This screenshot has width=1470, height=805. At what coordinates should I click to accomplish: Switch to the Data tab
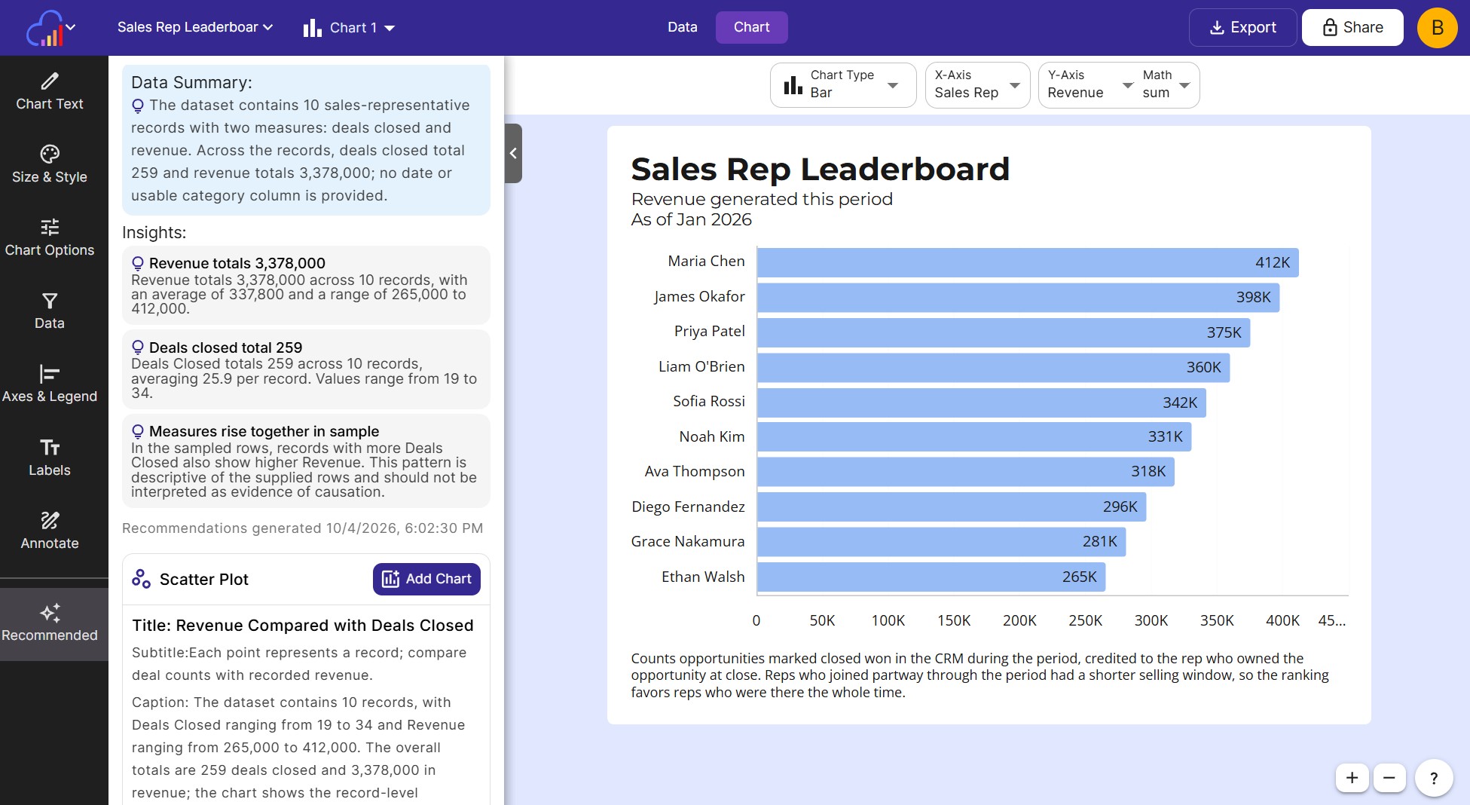tap(683, 27)
